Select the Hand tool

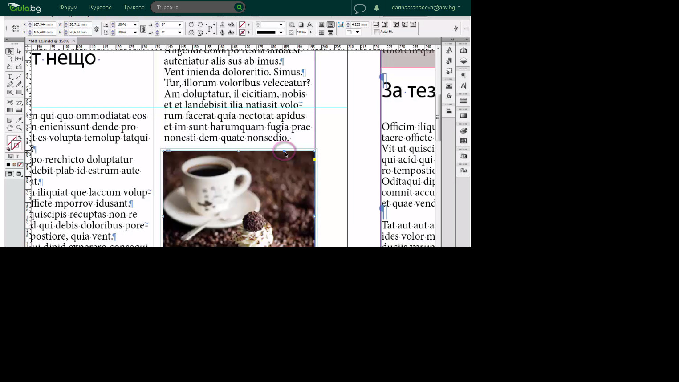pos(10,127)
